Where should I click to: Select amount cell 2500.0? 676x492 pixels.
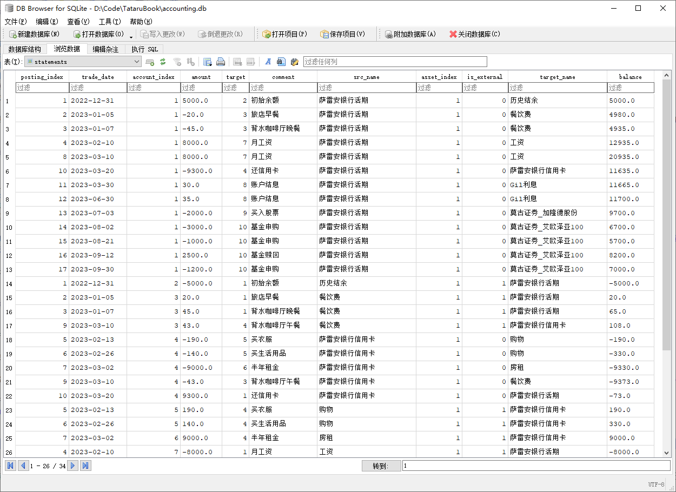(201, 255)
